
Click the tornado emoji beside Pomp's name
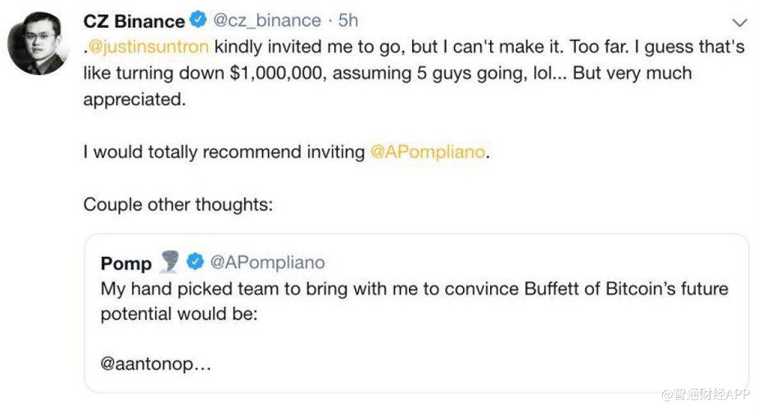169,262
